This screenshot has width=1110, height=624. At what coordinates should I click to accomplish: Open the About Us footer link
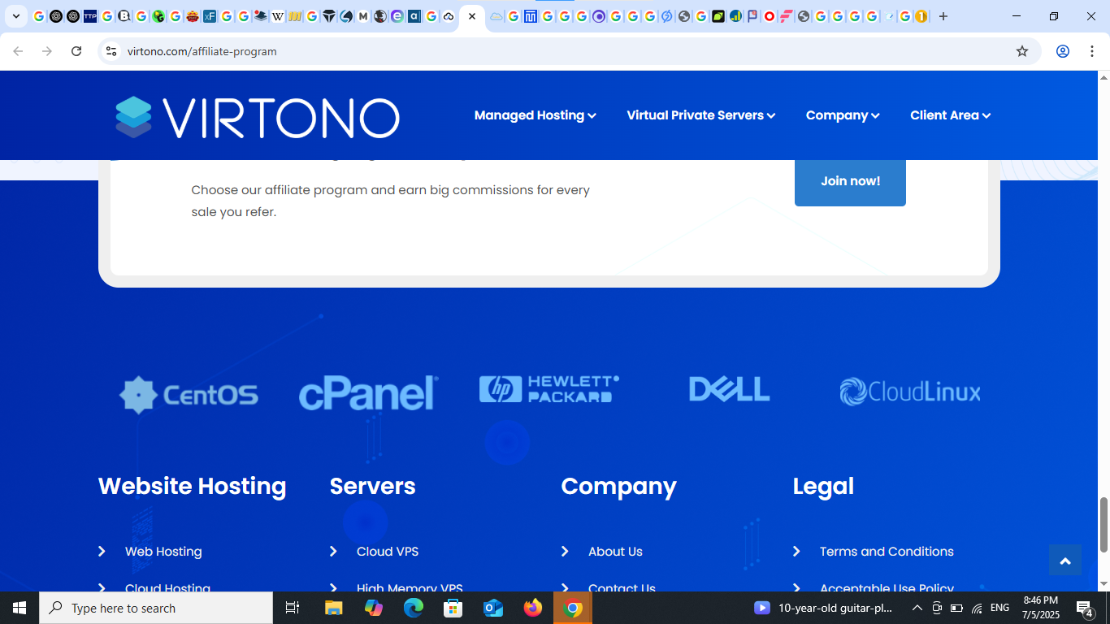coord(615,552)
